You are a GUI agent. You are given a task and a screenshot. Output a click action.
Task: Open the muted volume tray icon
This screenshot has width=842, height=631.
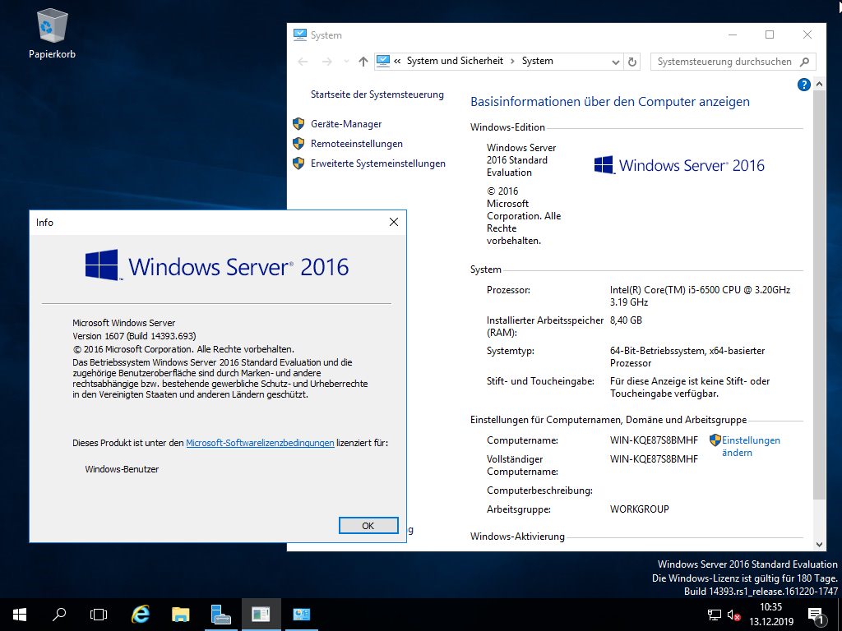click(x=734, y=615)
